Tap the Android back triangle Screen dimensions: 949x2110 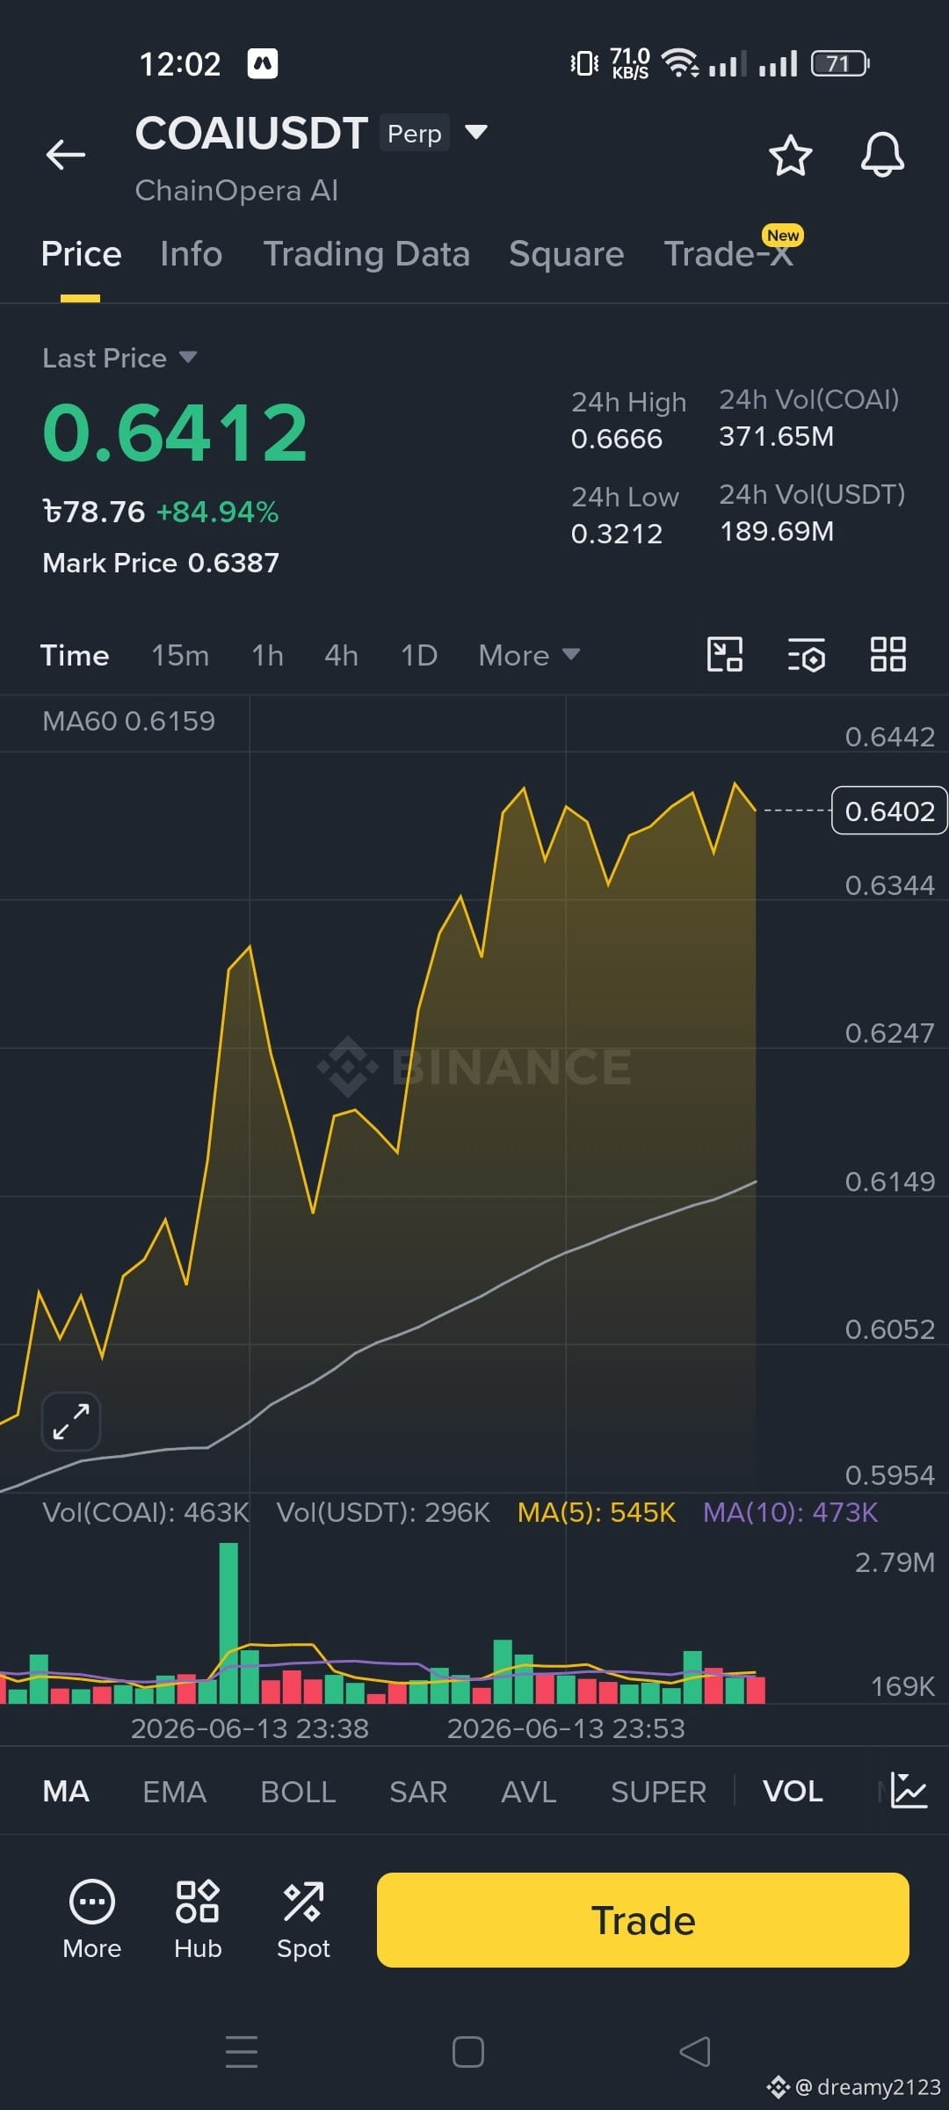695,2052
